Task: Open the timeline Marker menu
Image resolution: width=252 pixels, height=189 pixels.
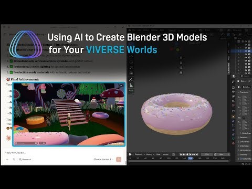Action: pyautogui.click(x=165, y=154)
